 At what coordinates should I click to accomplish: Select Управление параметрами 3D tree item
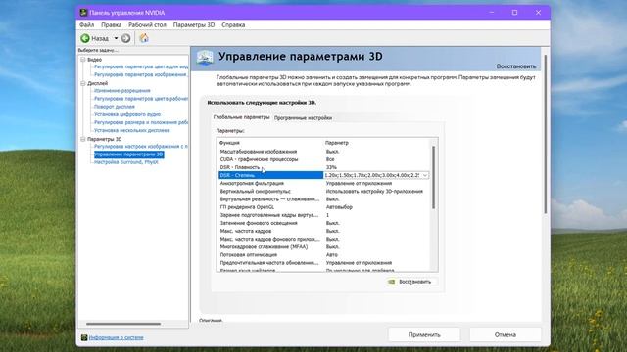point(128,154)
